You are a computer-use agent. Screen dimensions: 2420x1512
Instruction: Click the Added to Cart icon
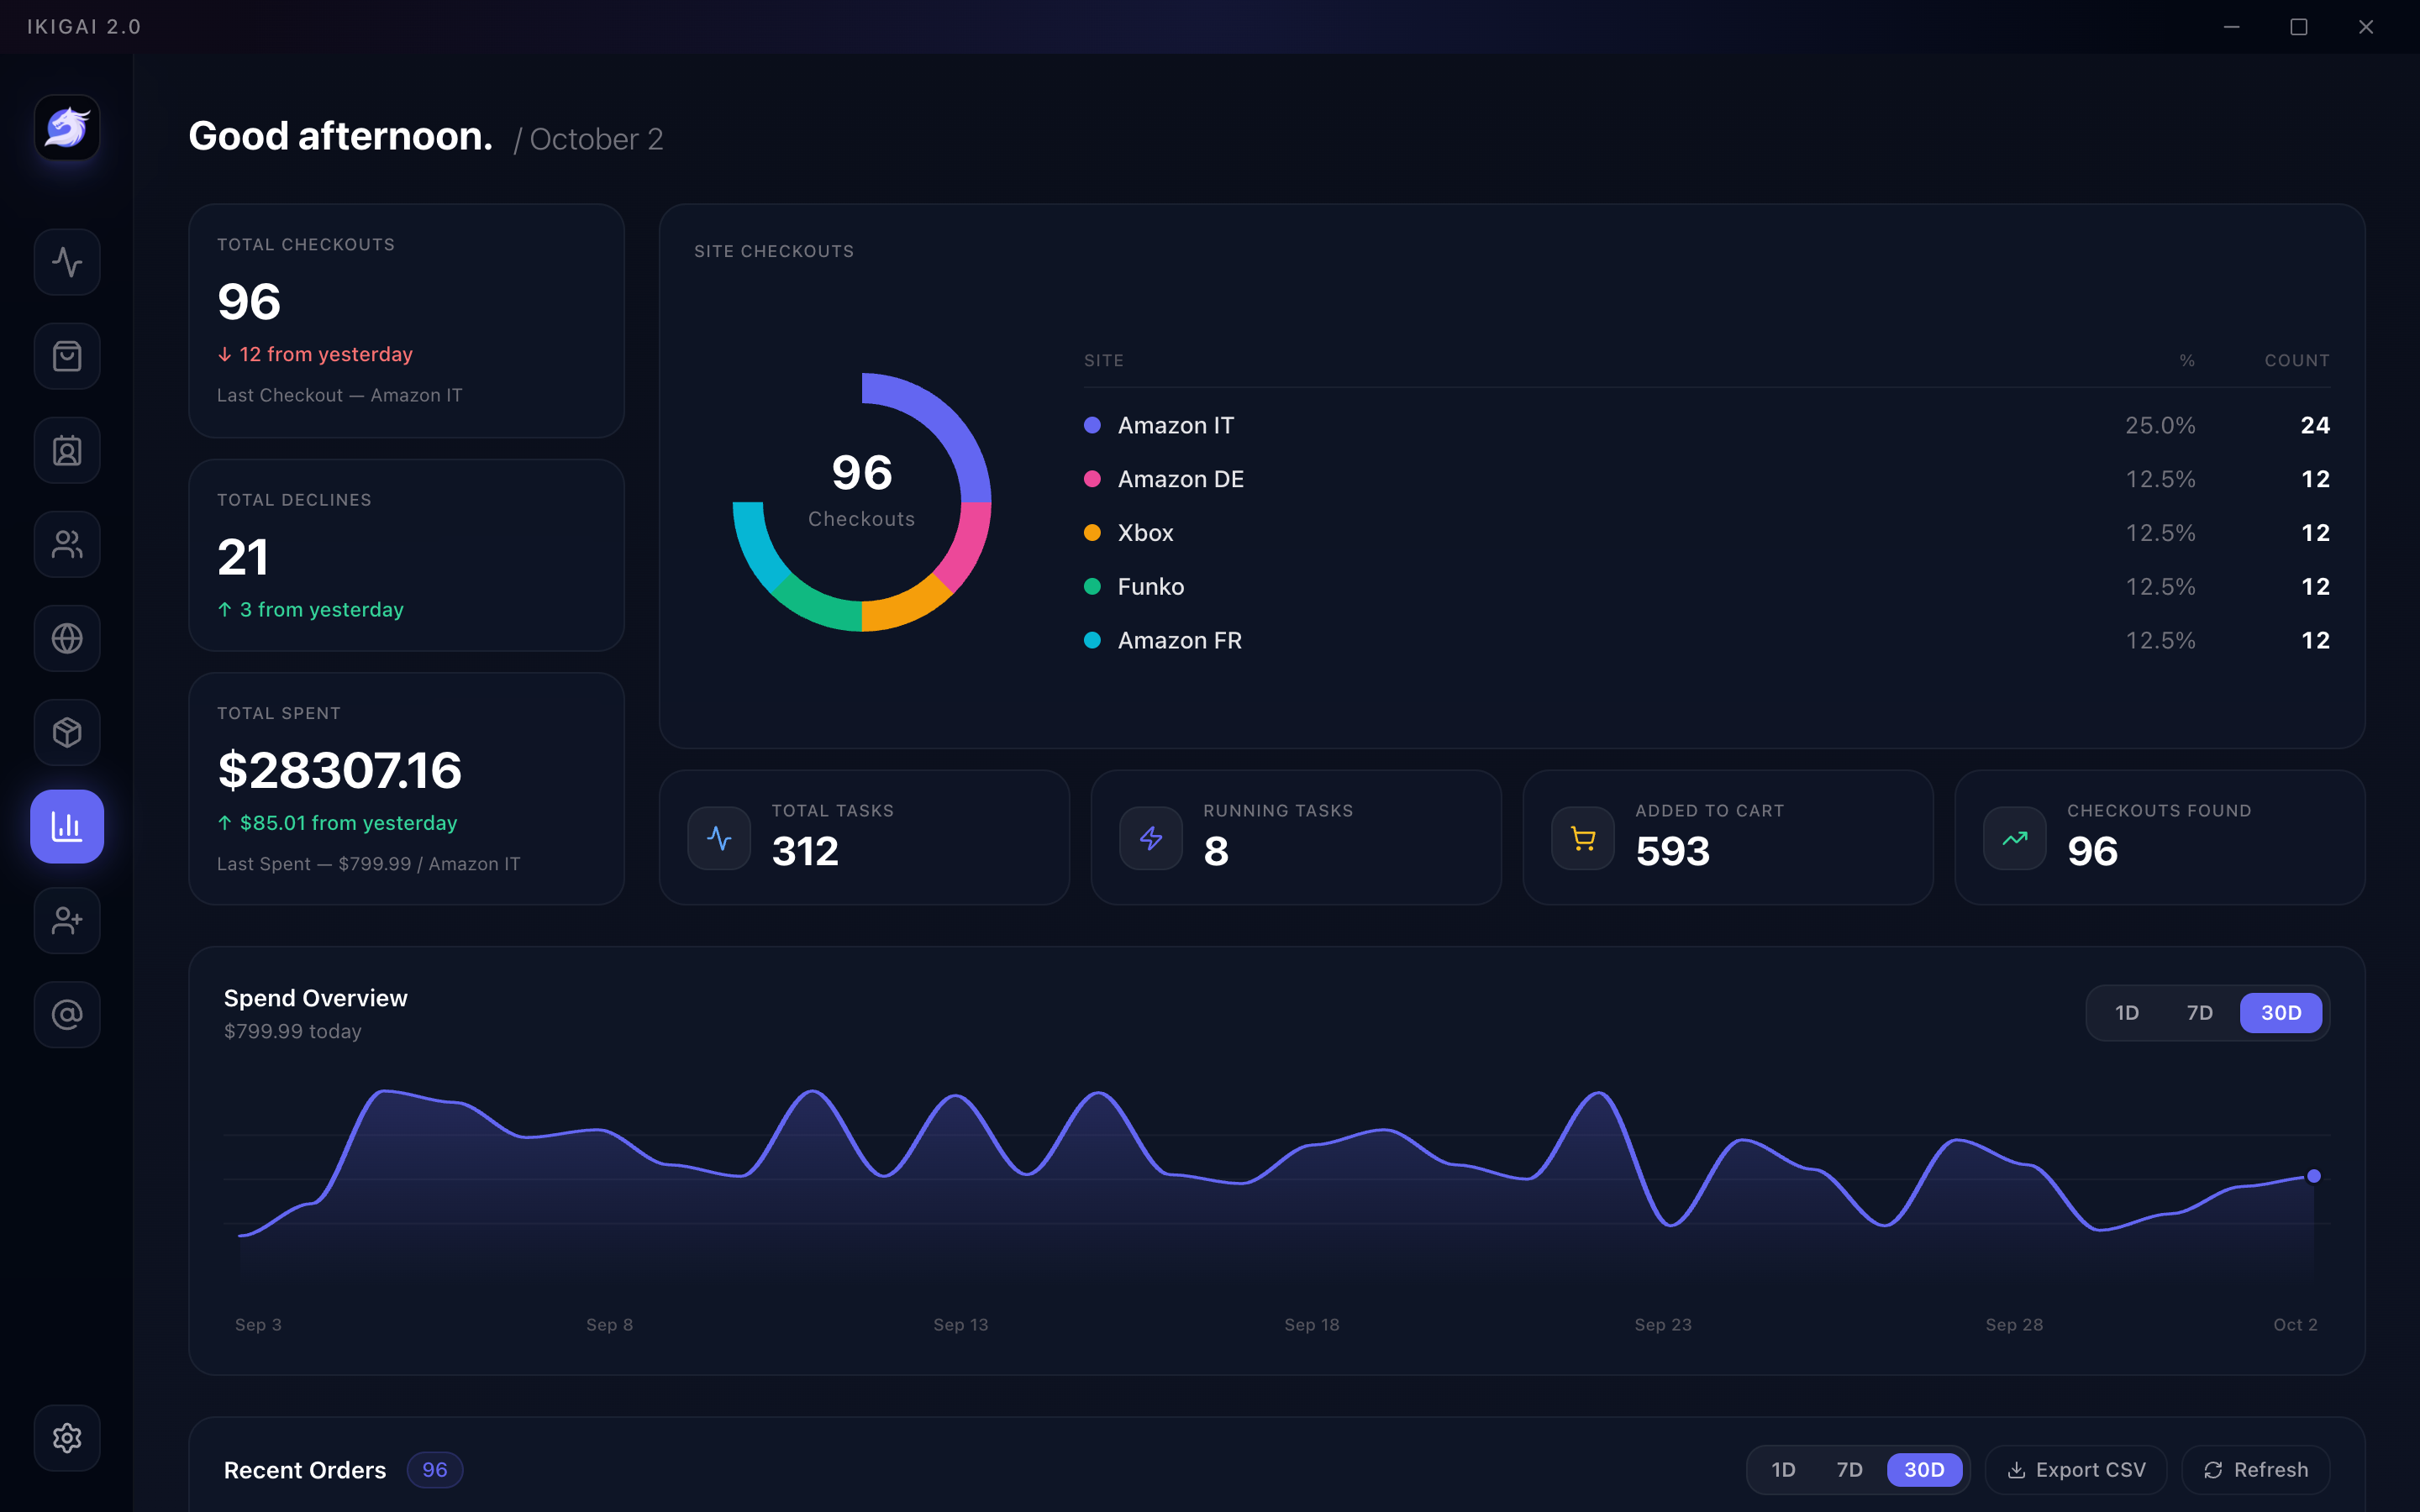tap(1583, 838)
